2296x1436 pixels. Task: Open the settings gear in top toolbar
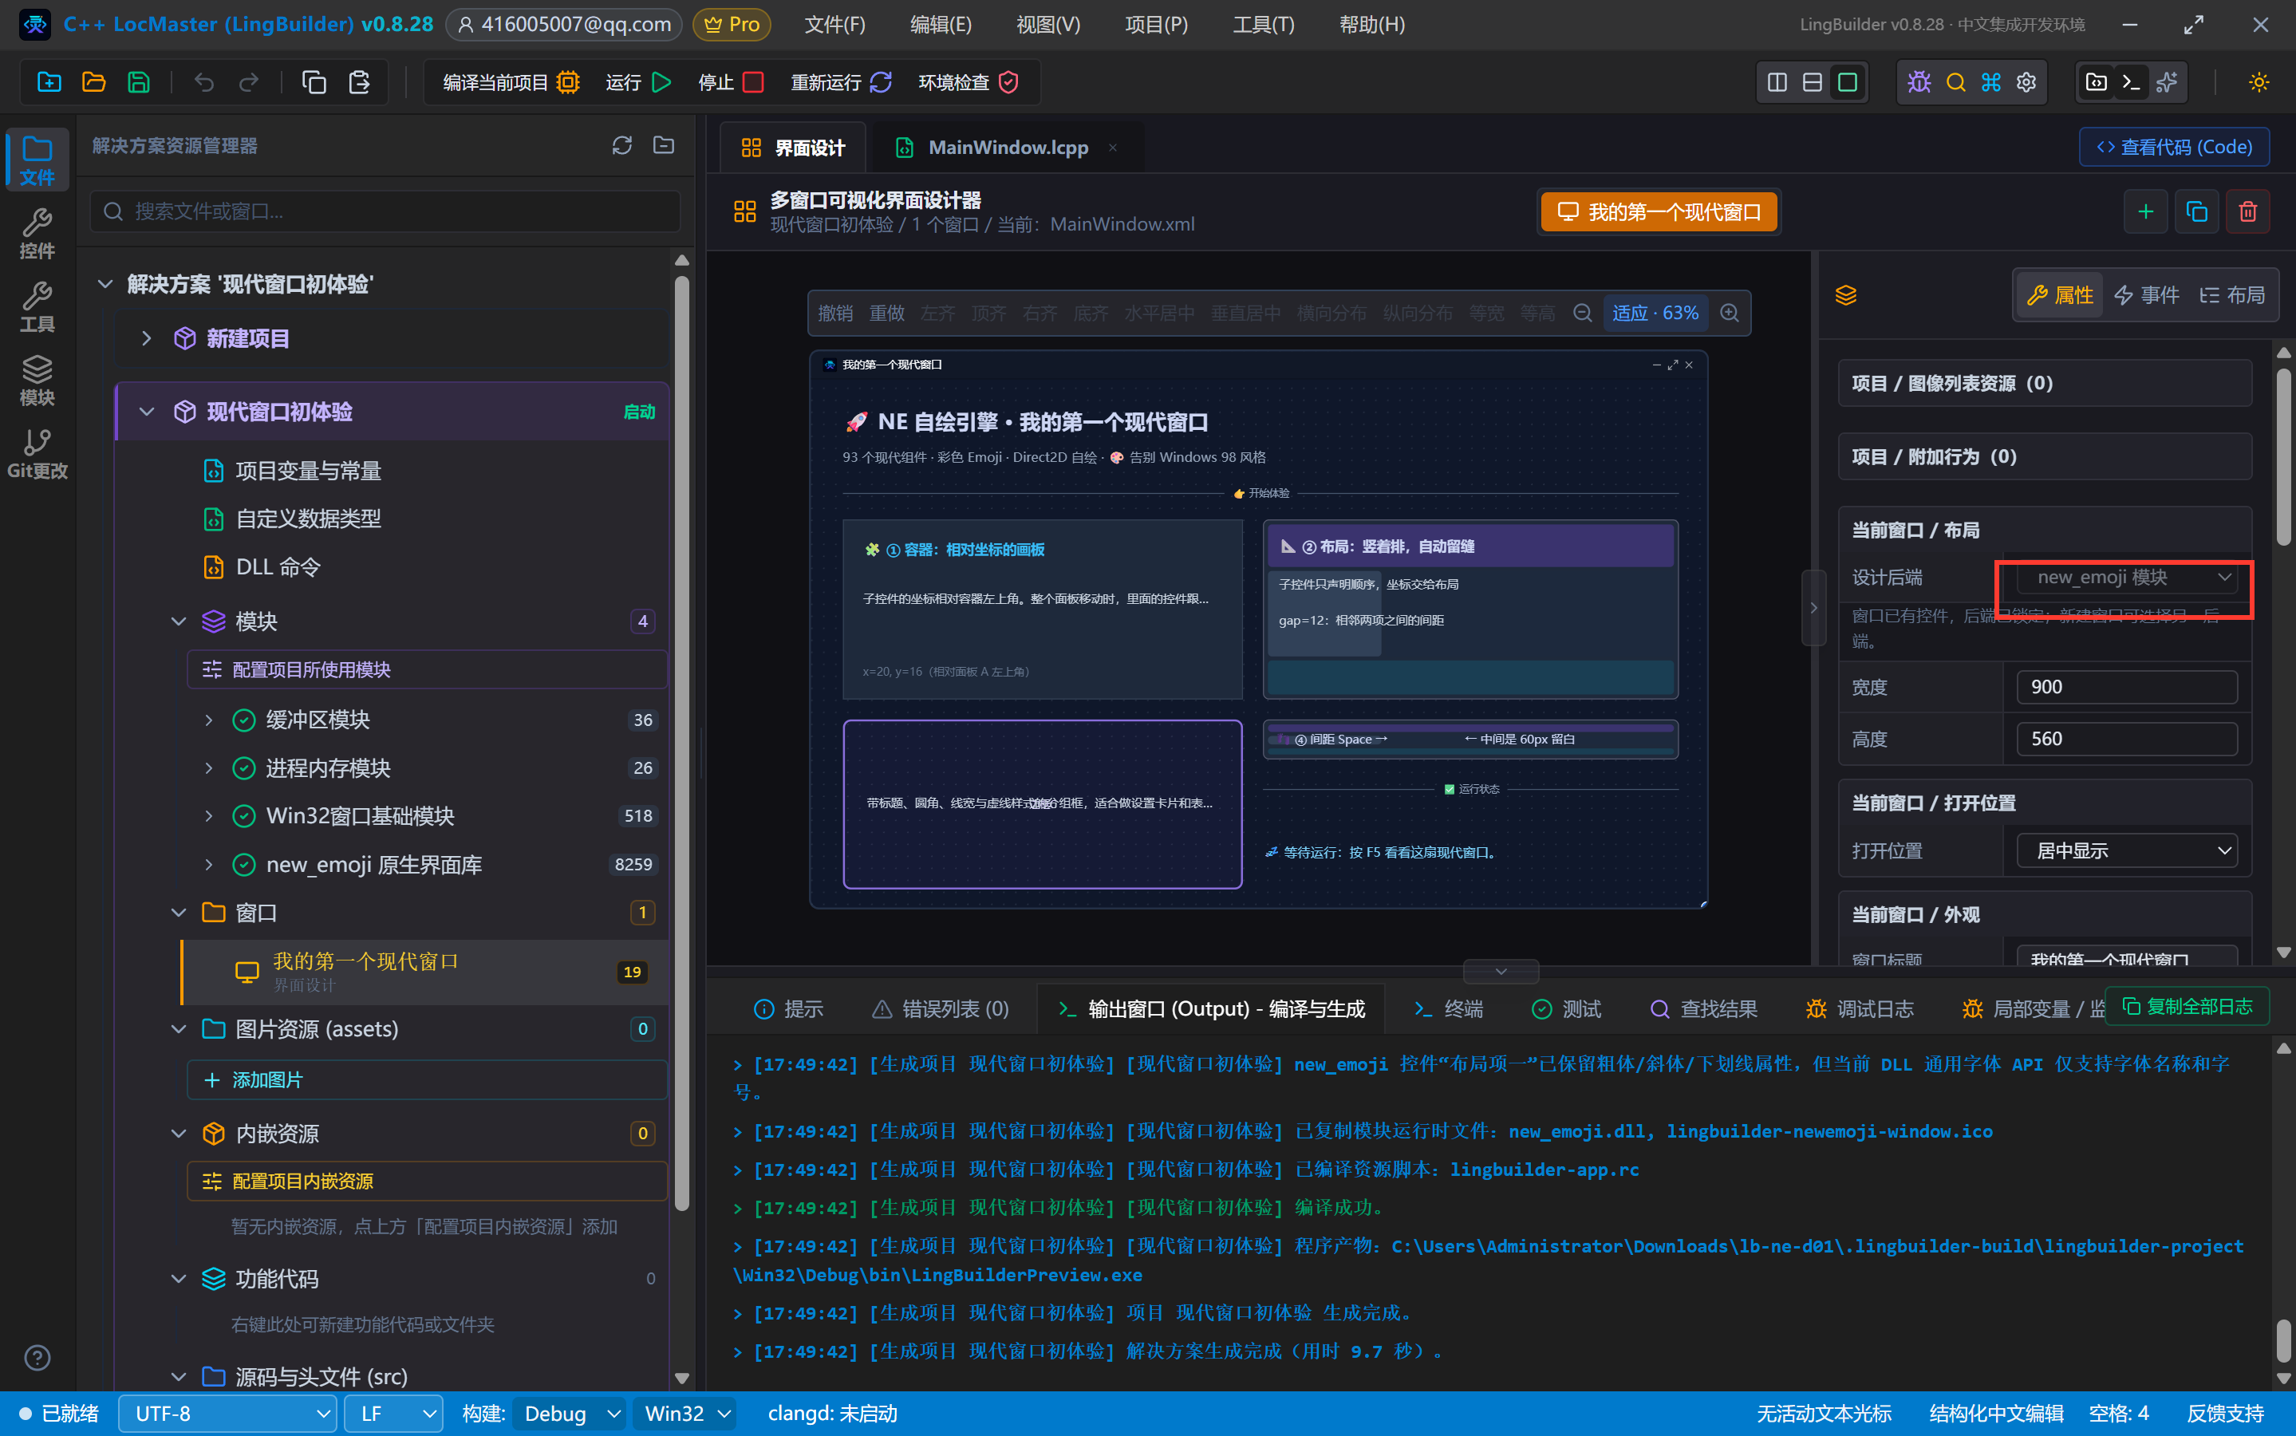[2026, 83]
